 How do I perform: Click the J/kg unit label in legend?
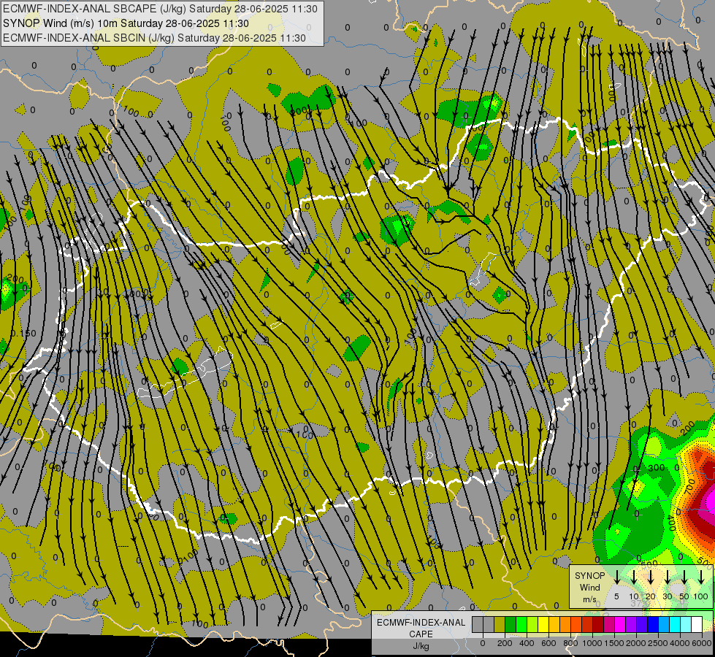[x=421, y=646]
